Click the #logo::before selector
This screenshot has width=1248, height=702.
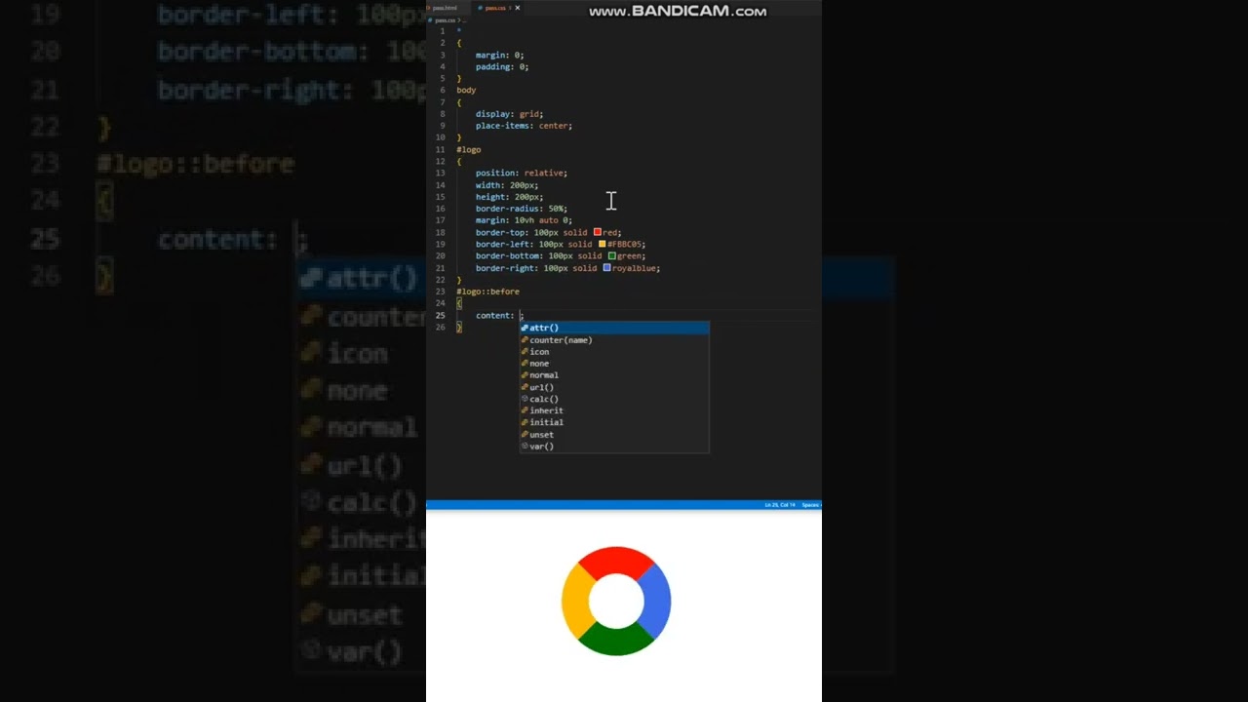pos(487,292)
